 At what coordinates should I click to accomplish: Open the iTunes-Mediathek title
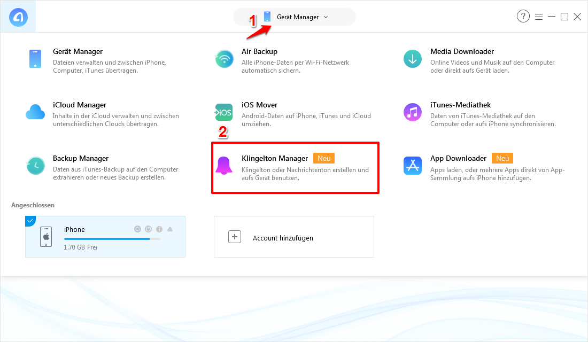click(x=460, y=105)
